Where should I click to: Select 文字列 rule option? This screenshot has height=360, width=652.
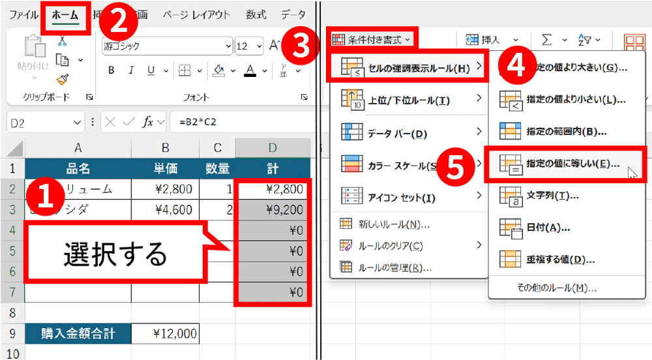tap(567, 196)
